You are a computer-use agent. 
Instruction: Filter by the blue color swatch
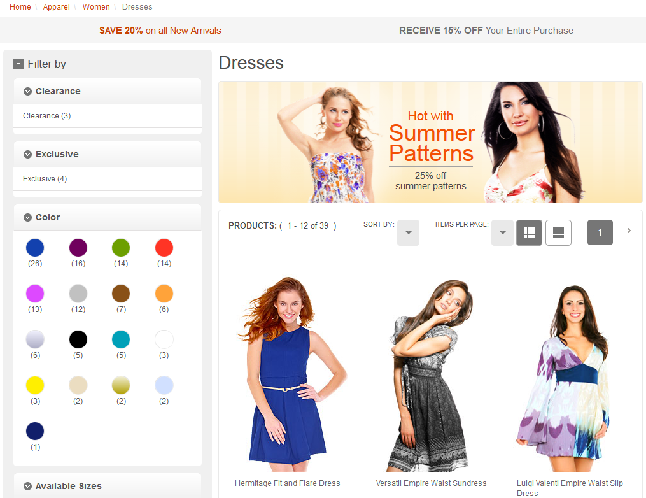(35, 247)
